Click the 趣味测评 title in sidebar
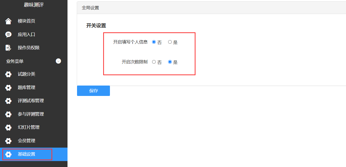The height and width of the screenshot is (167, 346). point(34,5)
